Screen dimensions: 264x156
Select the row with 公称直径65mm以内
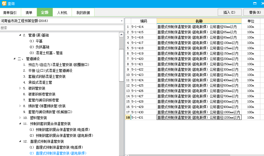pyautogui.click(x=199, y=32)
